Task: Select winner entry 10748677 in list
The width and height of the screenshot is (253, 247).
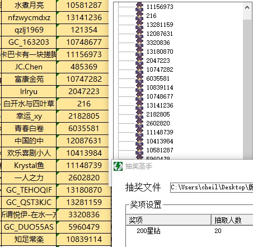Action: 160,96
